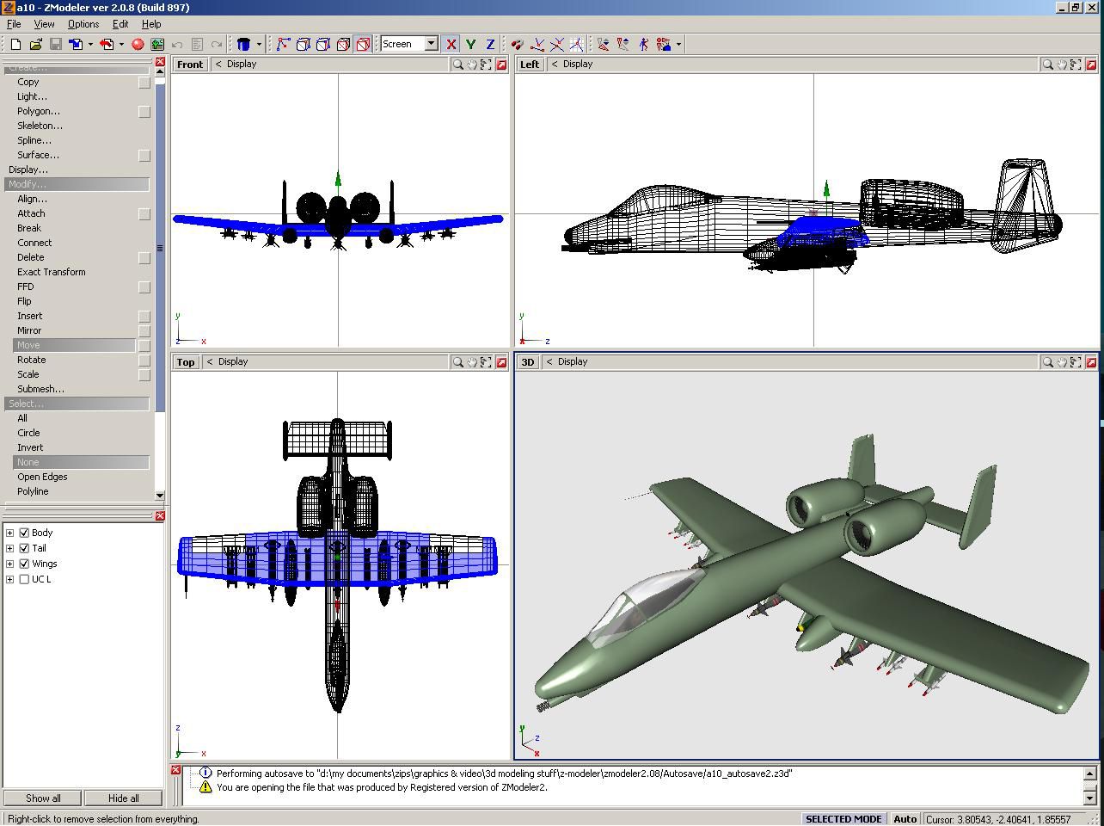Click the Z axis constraint icon
The height and width of the screenshot is (826, 1104).
tap(488, 44)
